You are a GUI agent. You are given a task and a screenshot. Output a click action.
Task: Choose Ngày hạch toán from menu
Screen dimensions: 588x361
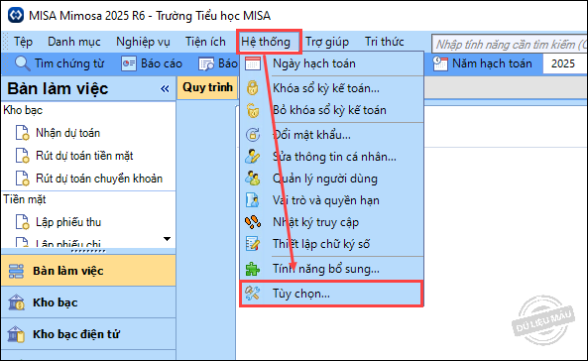[x=332, y=63]
